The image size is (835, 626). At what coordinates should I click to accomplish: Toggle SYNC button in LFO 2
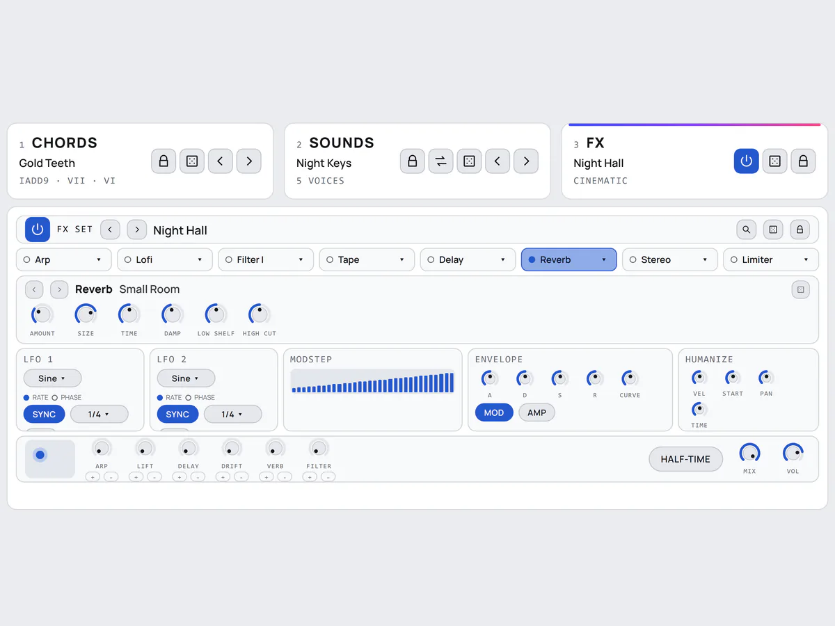pos(177,414)
